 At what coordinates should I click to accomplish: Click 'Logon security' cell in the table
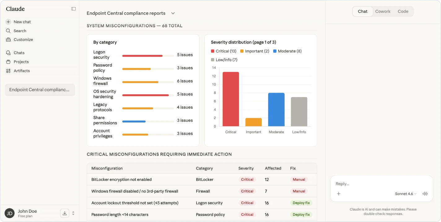[x=209, y=203]
